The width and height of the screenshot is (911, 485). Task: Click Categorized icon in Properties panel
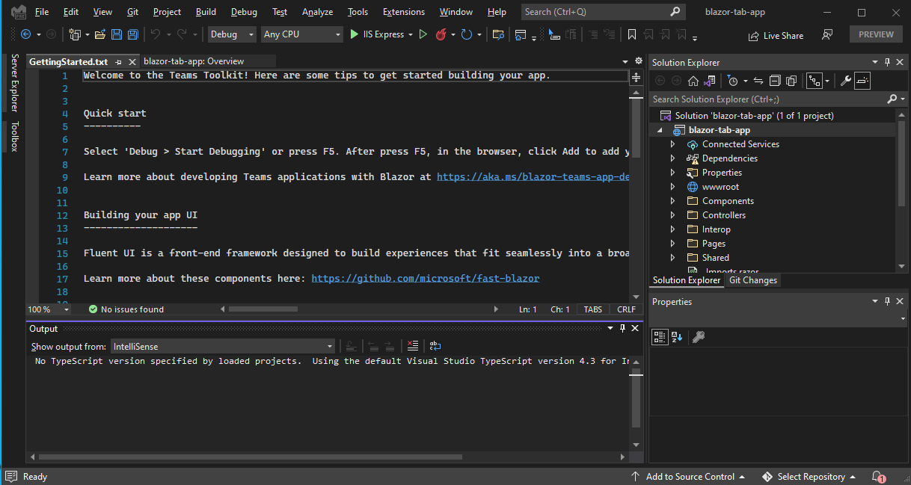tap(660, 337)
